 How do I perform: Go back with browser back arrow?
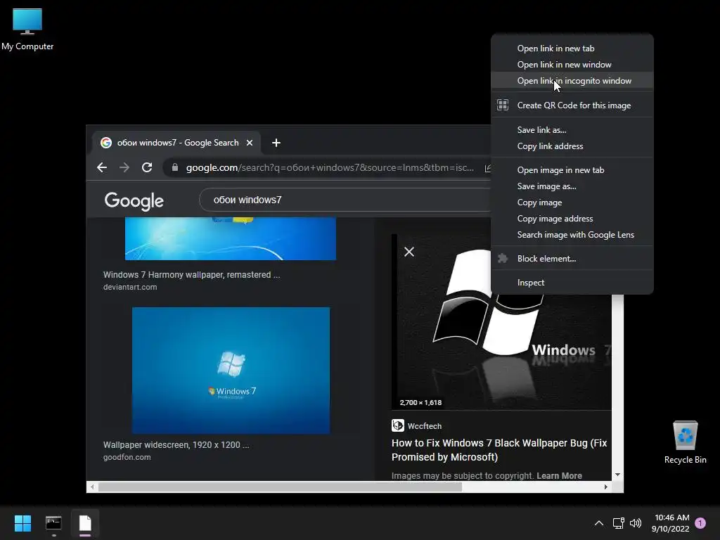102,167
